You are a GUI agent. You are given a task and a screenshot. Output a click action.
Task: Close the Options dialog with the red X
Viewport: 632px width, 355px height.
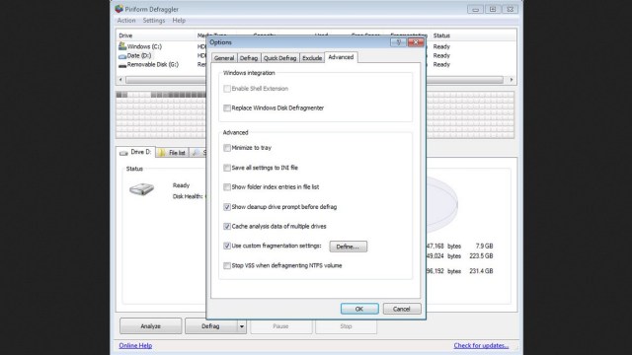click(416, 42)
